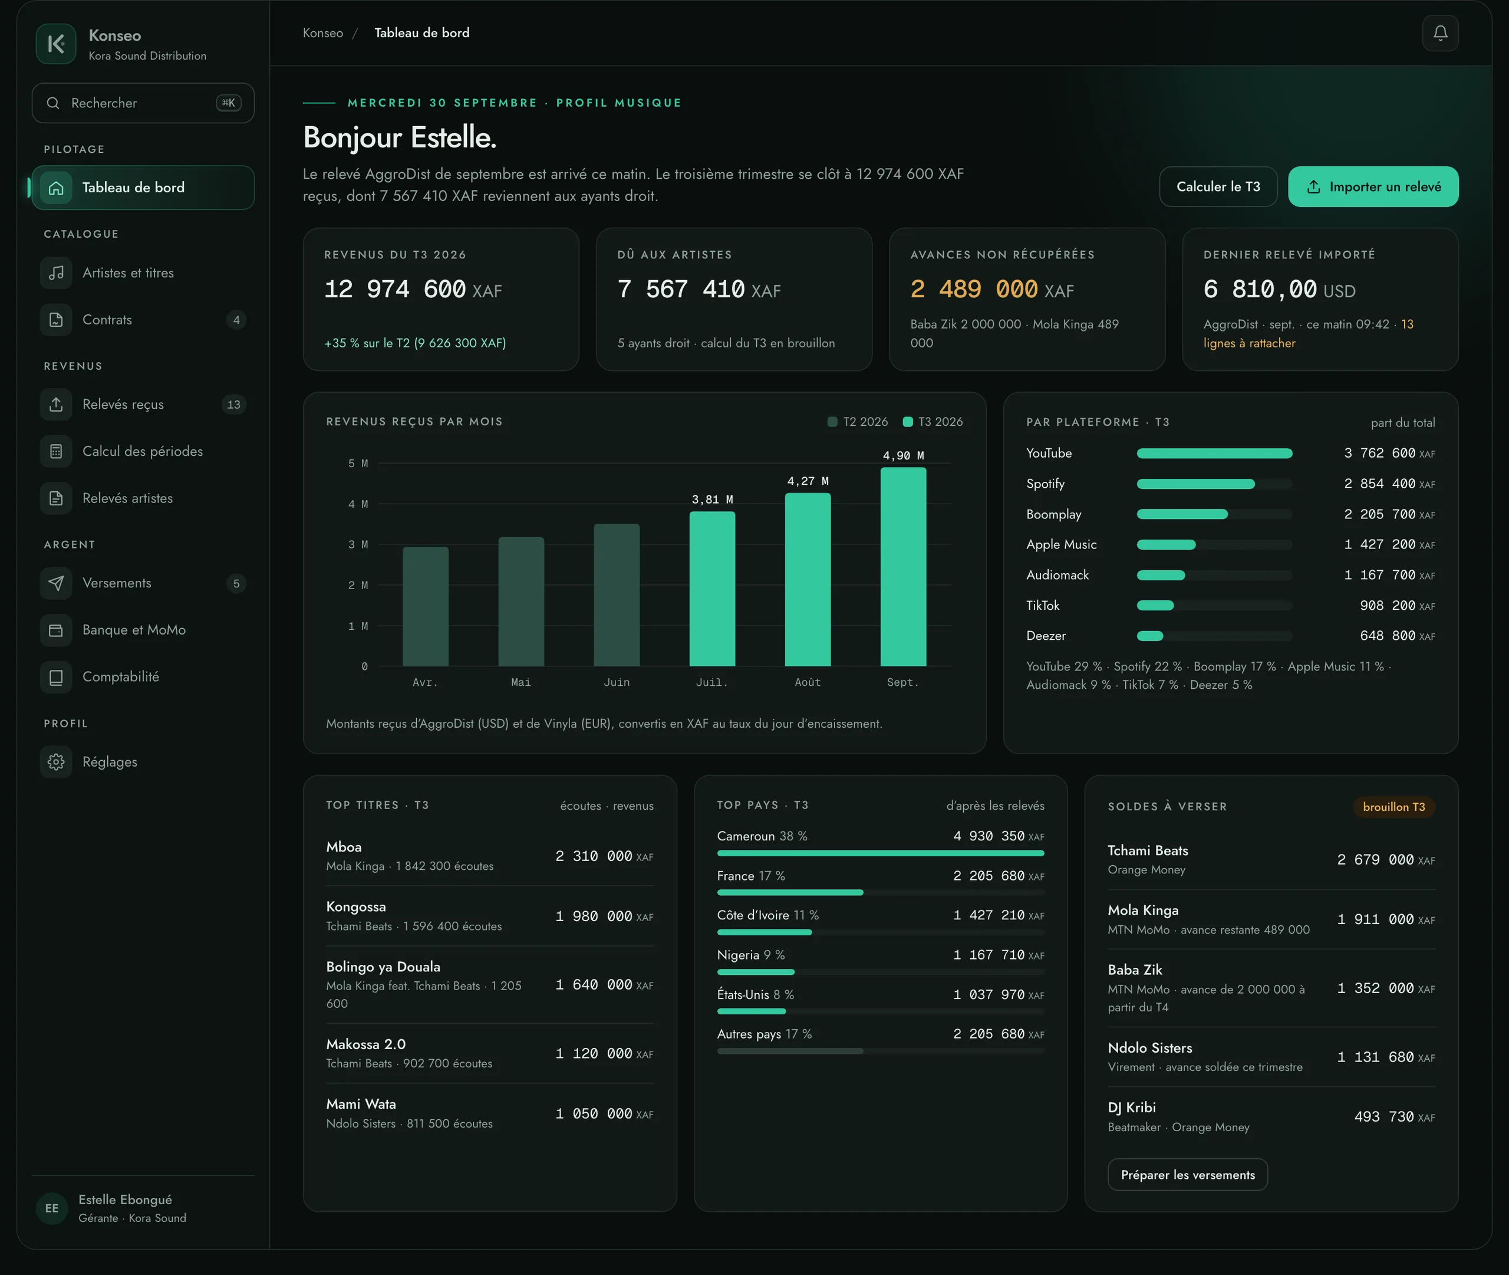
Task: Toggle the T2 2026 legend swatch
Action: click(832, 422)
